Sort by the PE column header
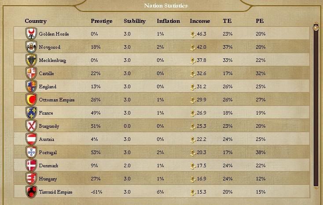The width and height of the screenshot is (323, 205). 260,21
